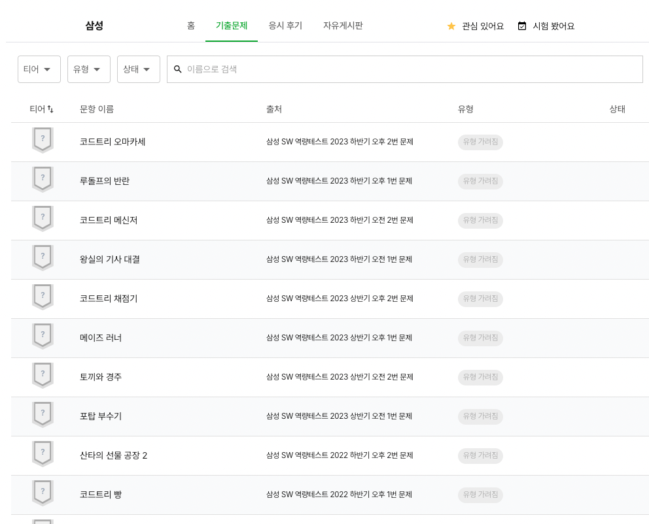Click the calendar-check icon beside 시험 봤어요
The height and width of the screenshot is (524, 649).
tap(522, 26)
